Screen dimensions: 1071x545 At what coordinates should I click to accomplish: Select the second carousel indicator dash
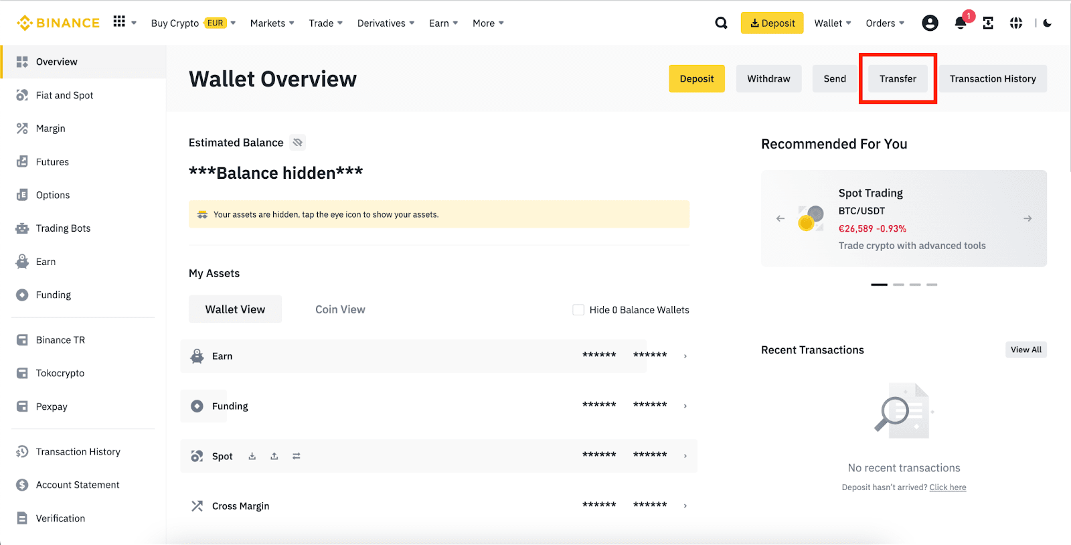[898, 285]
